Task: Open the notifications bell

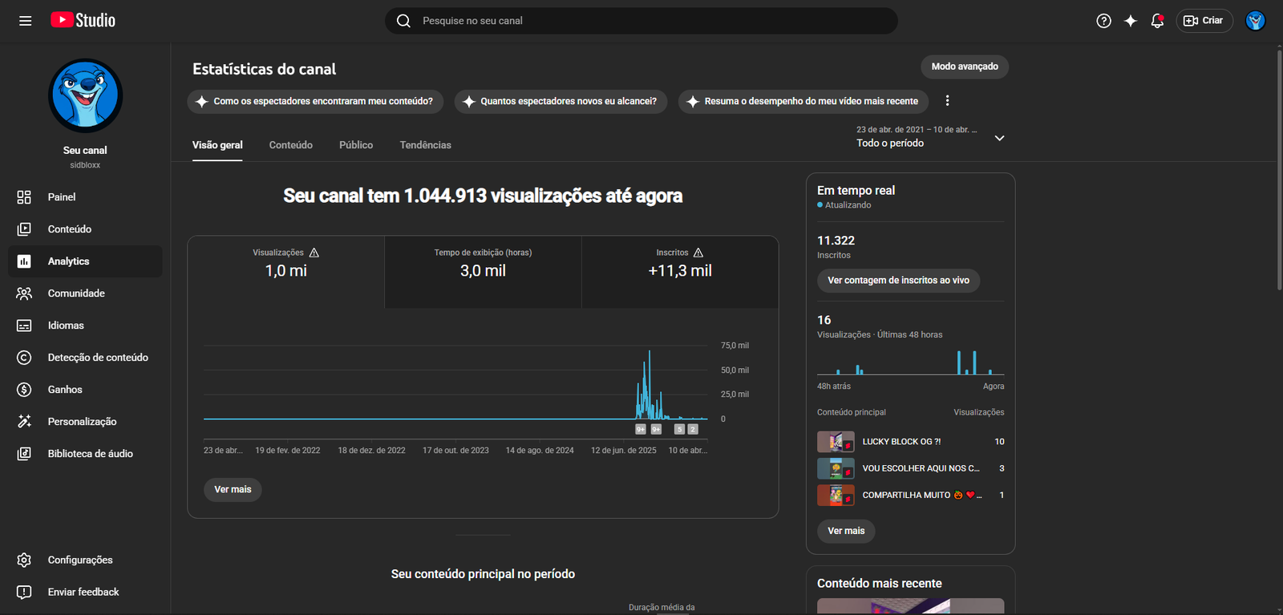Action: (x=1156, y=21)
